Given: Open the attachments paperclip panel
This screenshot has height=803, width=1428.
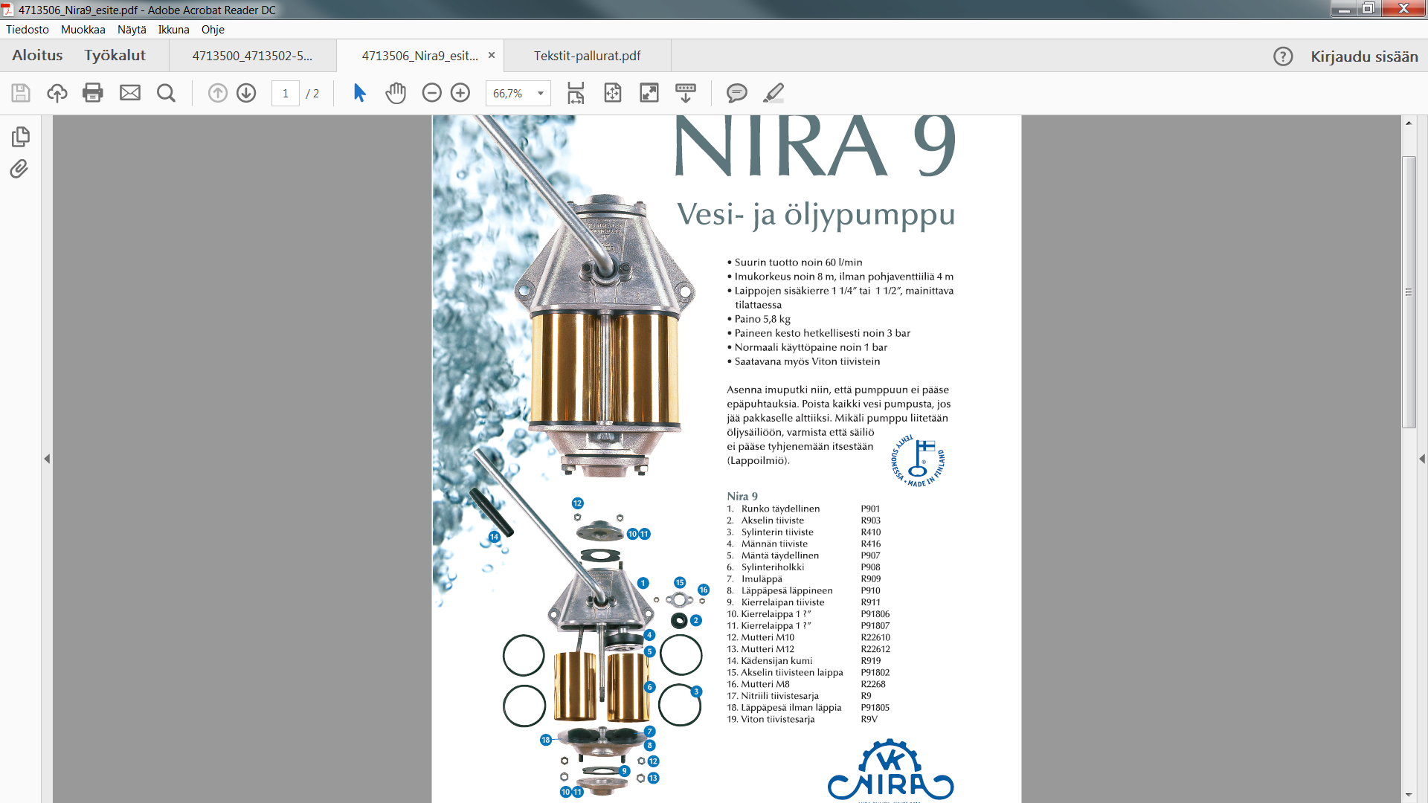Looking at the screenshot, I should 19,169.
